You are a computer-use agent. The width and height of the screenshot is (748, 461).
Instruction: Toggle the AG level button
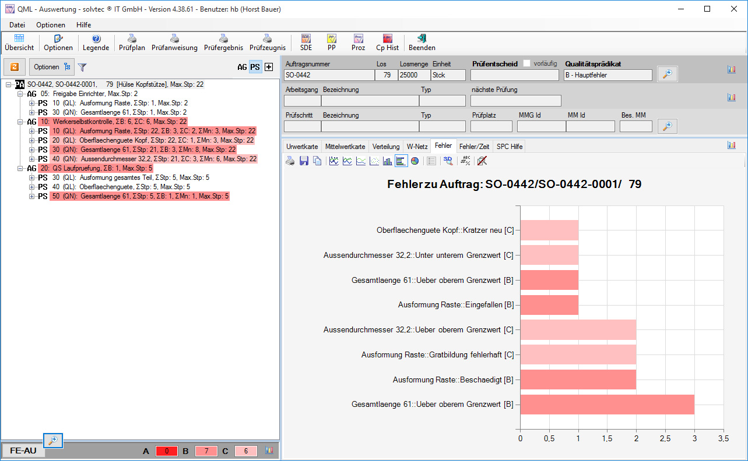click(242, 67)
